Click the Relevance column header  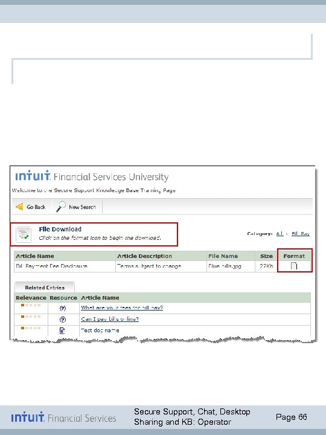31,298
